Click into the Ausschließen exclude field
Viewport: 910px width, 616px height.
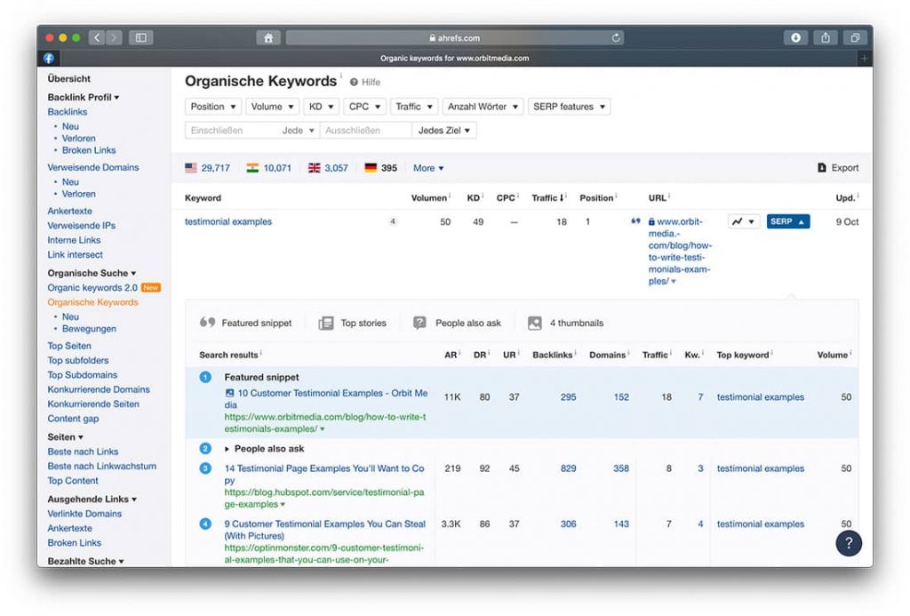[x=365, y=131]
